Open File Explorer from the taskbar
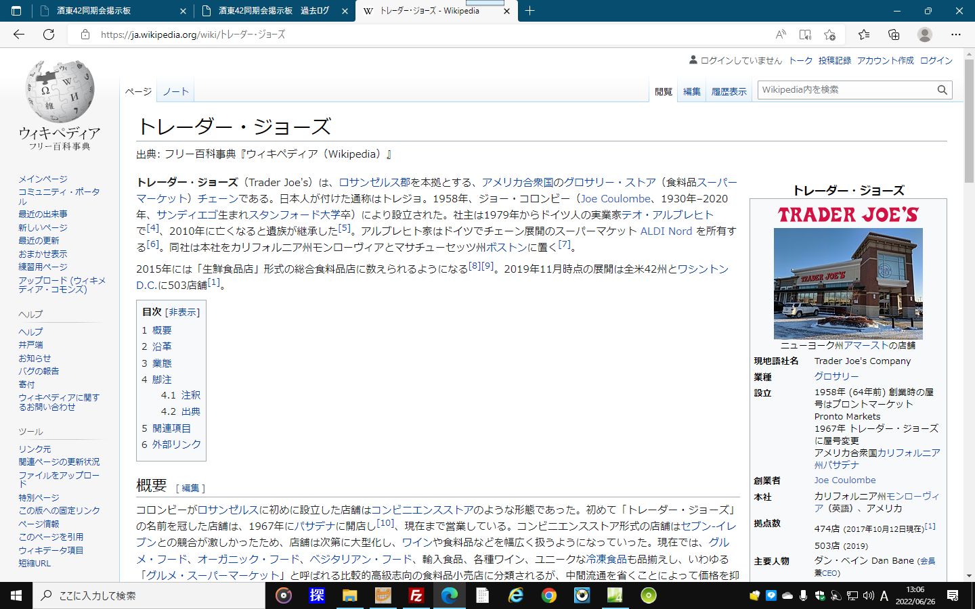 tap(349, 595)
